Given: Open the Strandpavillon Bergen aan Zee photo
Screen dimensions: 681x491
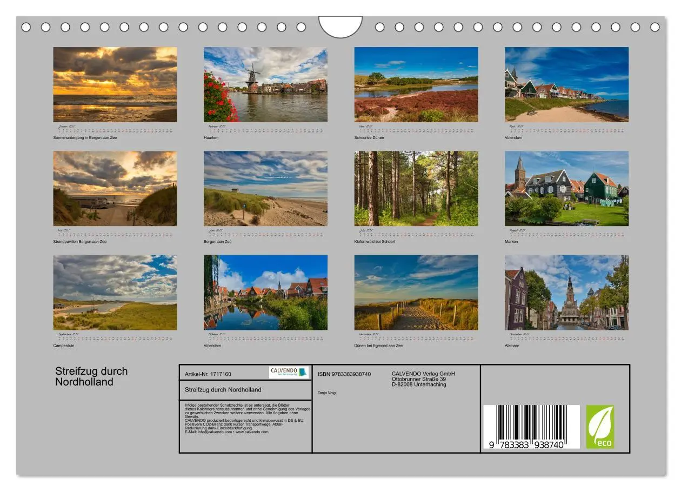Looking at the screenshot, I should [x=115, y=188].
